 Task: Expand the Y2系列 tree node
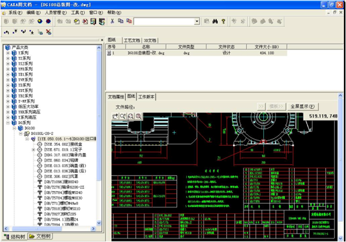tap(8, 58)
